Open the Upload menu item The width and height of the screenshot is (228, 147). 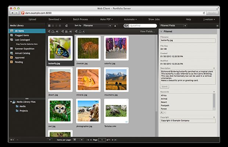tap(32, 20)
